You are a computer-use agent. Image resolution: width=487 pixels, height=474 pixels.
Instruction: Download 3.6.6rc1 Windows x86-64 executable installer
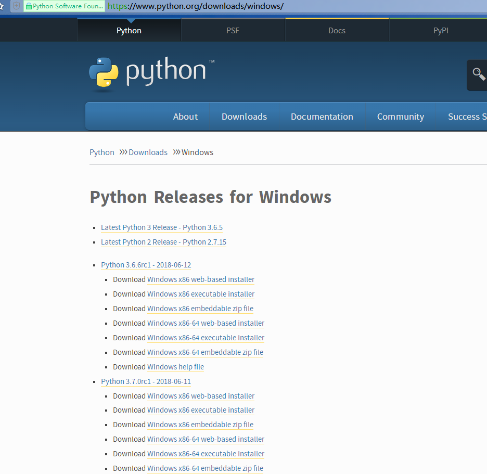[x=206, y=338]
